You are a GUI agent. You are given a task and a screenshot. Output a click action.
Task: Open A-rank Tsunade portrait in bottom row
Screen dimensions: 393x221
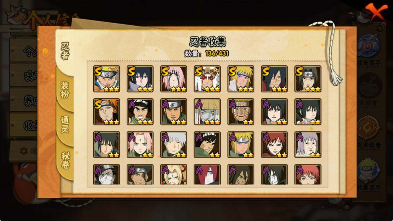[174, 175]
